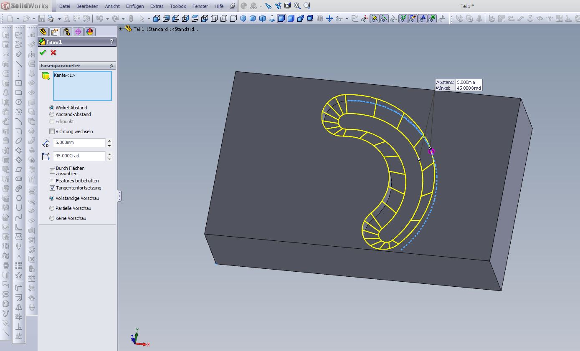Open the Extras menu
Screen dimensions: 580x351
click(157, 6)
